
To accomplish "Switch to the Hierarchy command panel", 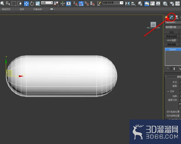I will click(x=177, y=17).
